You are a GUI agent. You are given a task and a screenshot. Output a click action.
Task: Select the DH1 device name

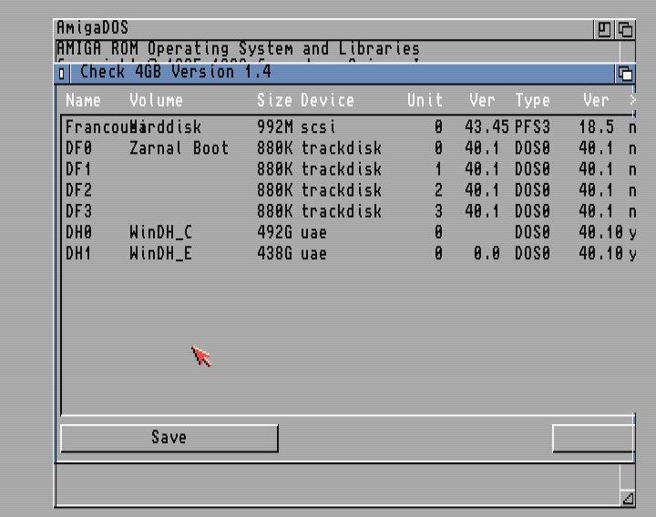pyautogui.click(x=78, y=253)
